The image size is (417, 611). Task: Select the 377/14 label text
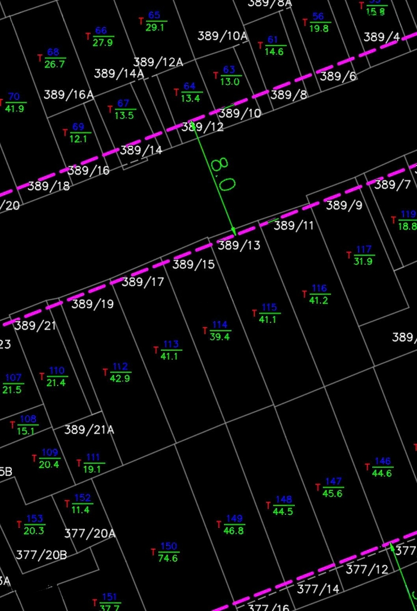(318, 589)
